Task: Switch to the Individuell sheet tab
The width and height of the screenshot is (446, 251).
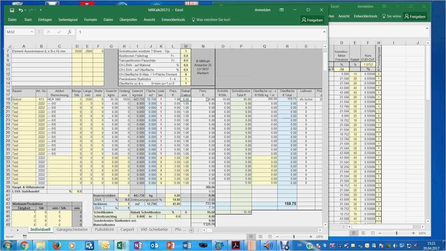Action: pos(40,230)
